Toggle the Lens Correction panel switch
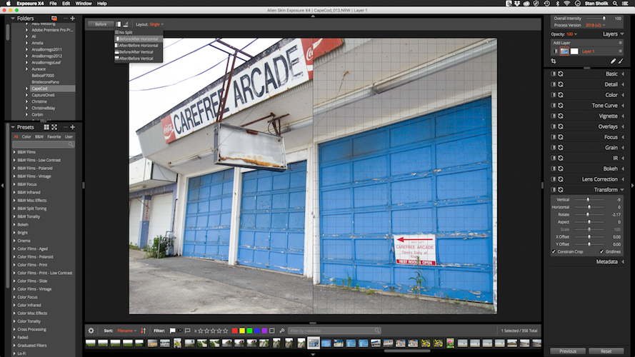The image size is (635, 357). pos(553,179)
